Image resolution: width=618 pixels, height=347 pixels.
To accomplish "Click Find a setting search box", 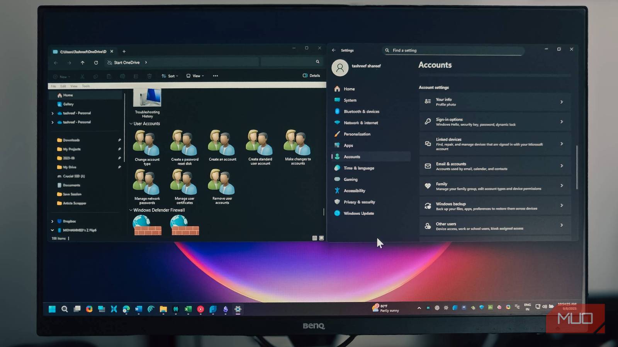I will [x=453, y=51].
